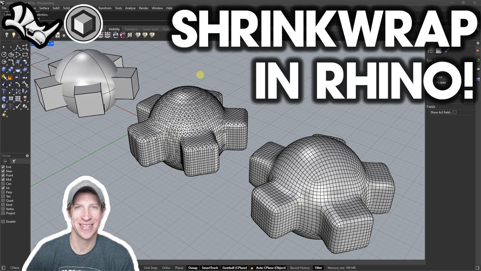Pick the rectangular Array dots tool

click(18, 99)
